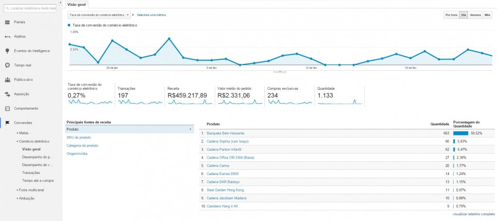
Task: Select the Por hora granularity button
Action: point(451,15)
